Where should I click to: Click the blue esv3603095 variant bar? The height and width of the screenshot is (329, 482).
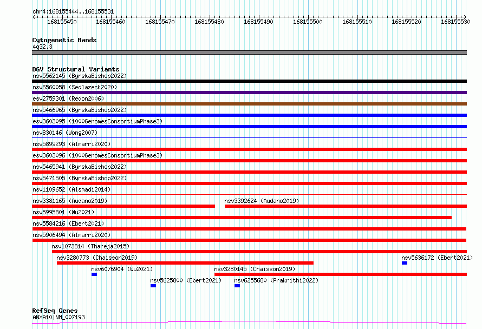[x=249, y=127]
